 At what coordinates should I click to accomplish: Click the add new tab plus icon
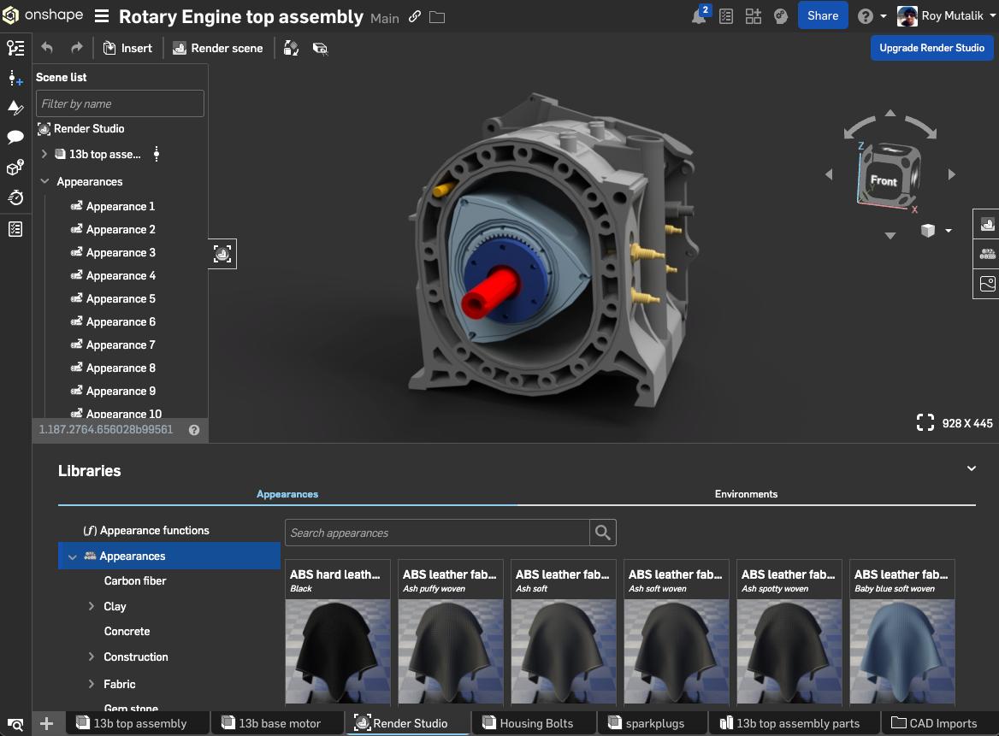tap(47, 723)
